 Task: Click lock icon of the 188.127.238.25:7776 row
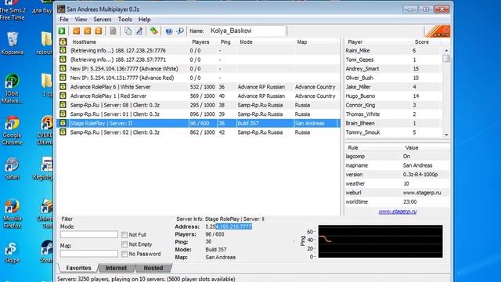click(63, 50)
